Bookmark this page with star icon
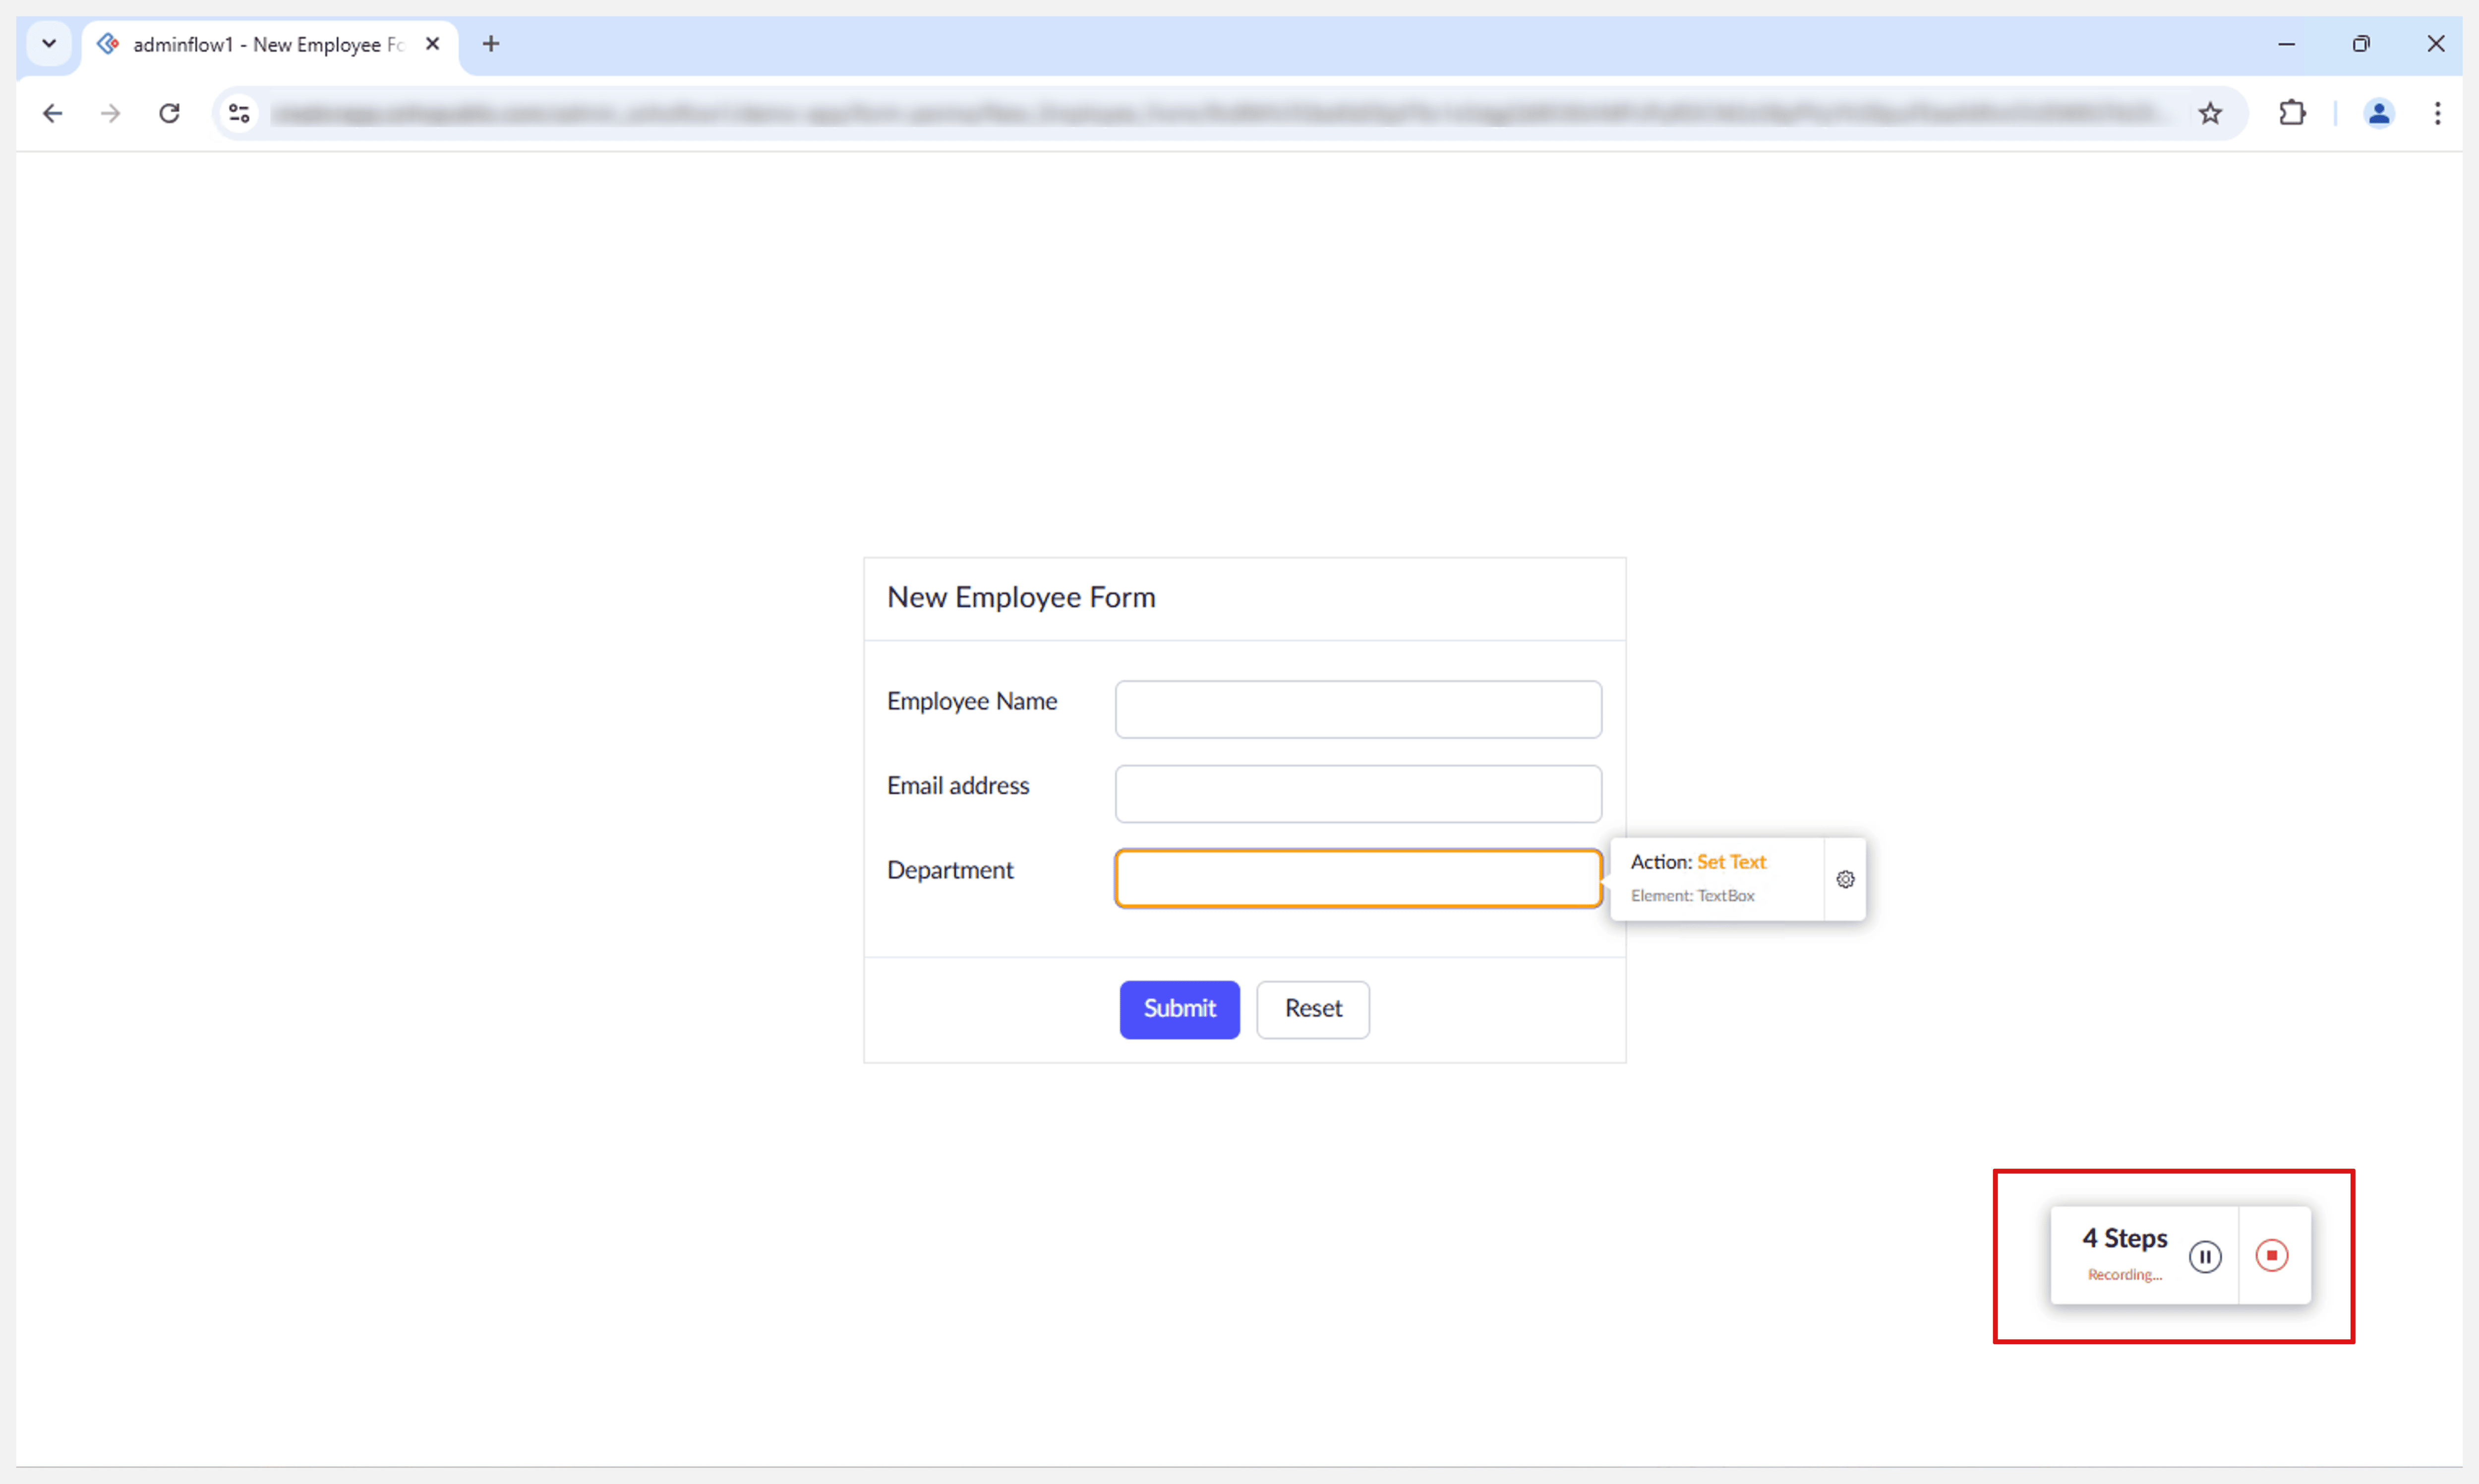 [x=2210, y=113]
